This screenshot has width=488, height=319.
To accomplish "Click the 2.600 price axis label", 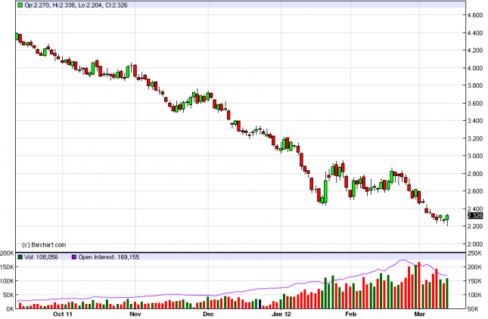I will pyautogui.click(x=475, y=191).
